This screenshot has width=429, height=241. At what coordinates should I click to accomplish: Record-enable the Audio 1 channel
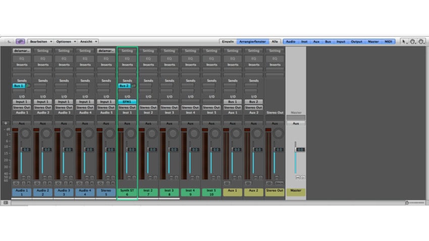(28, 183)
